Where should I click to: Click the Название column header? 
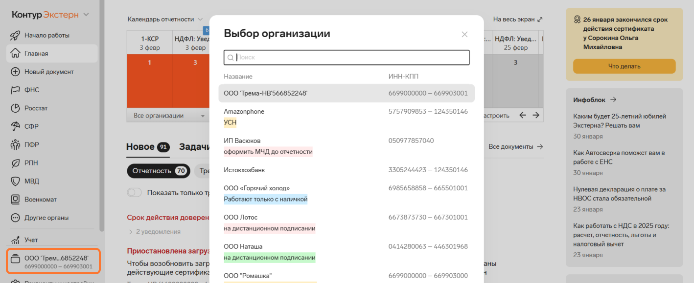tap(238, 77)
